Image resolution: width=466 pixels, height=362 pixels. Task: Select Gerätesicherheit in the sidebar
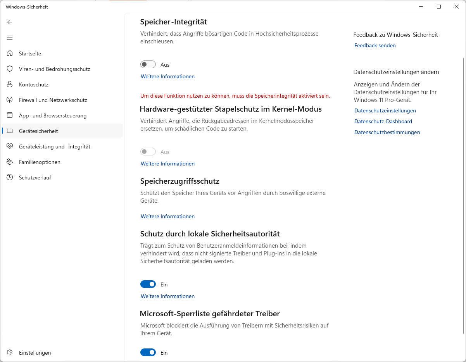coord(38,131)
